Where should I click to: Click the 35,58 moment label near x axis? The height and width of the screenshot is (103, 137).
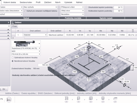point(127,82)
